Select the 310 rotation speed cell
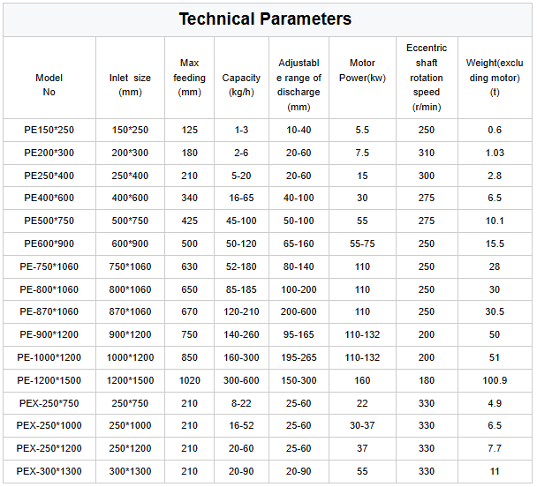Image resolution: width=537 pixels, height=487 pixels. coord(427,153)
